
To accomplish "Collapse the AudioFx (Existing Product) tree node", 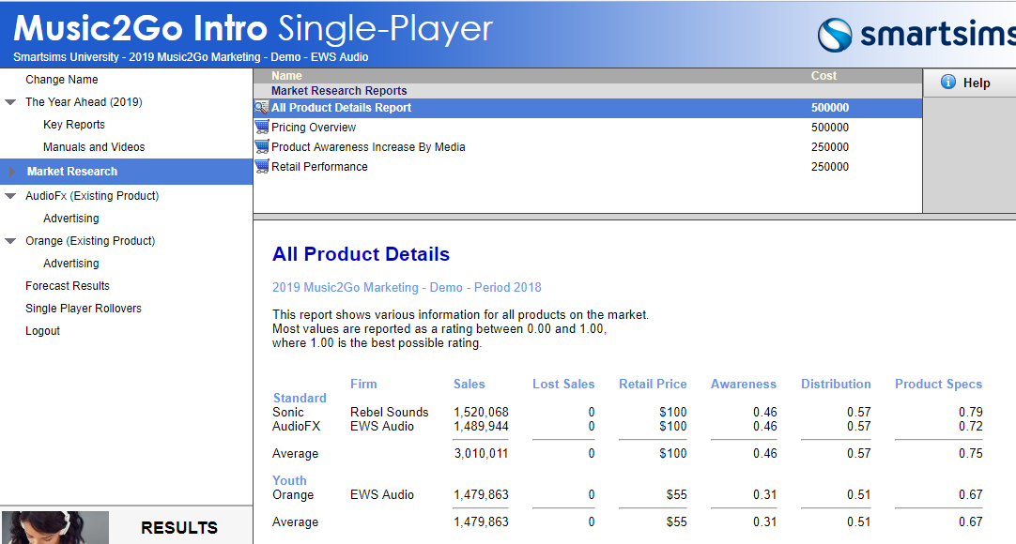I will tap(10, 196).
